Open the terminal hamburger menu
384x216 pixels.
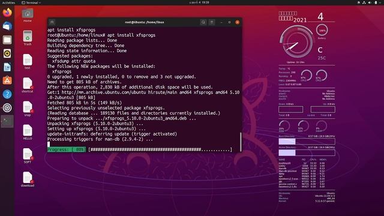(212, 22)
